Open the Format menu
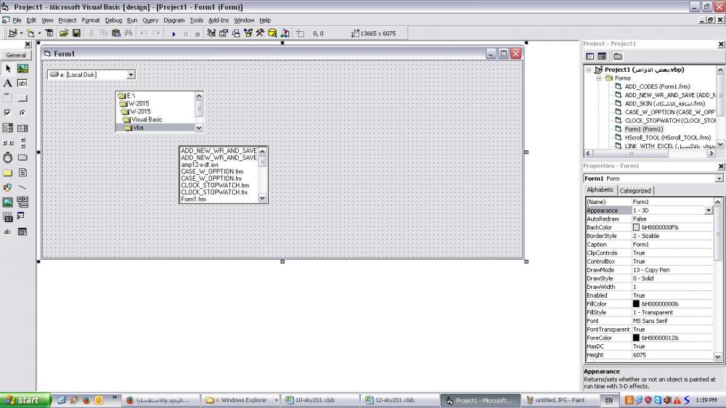Image resolution: width=726 pixels, height=408 pixels. click(91, 20)
